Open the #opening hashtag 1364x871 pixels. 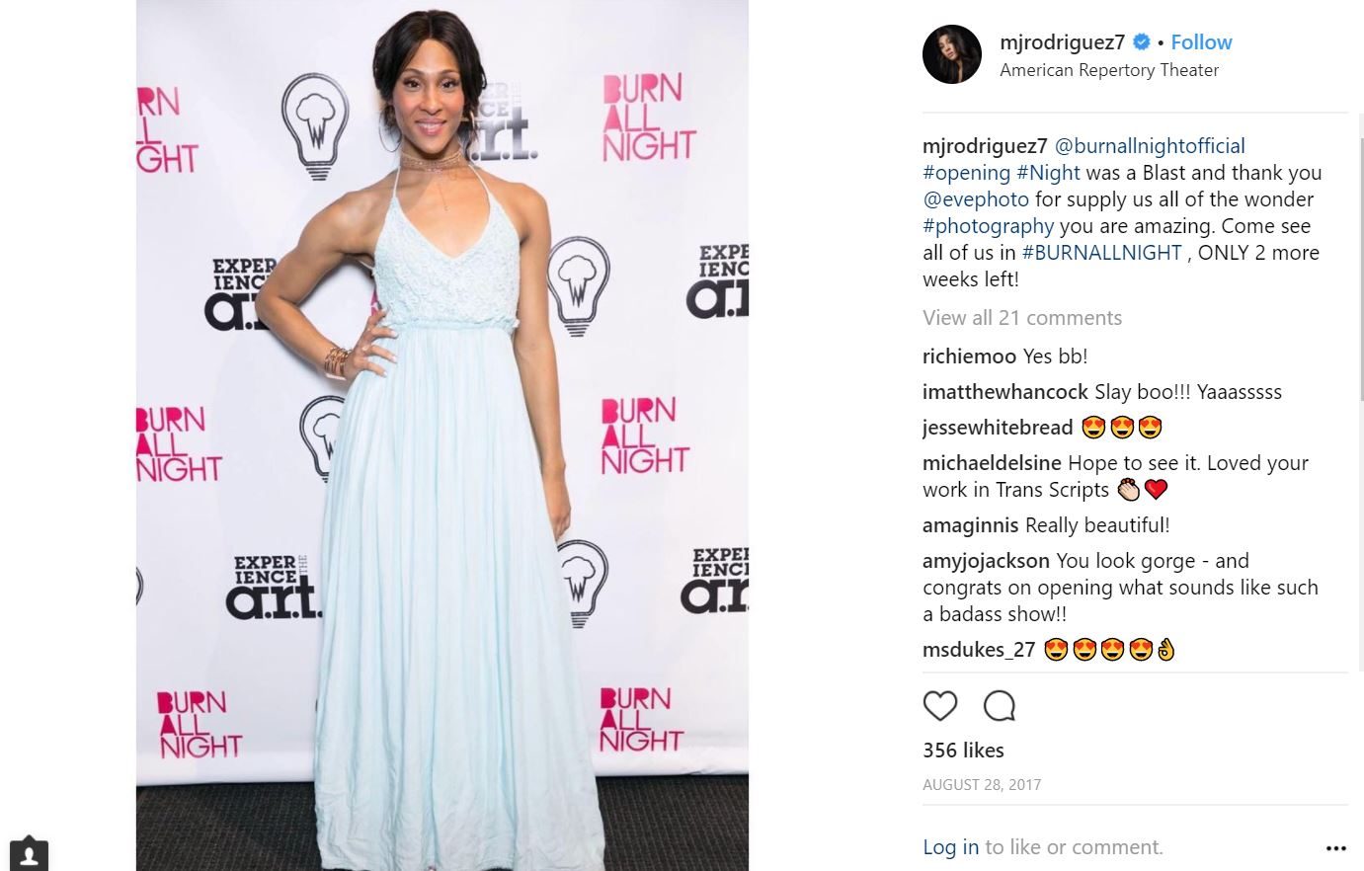point(967,173)
